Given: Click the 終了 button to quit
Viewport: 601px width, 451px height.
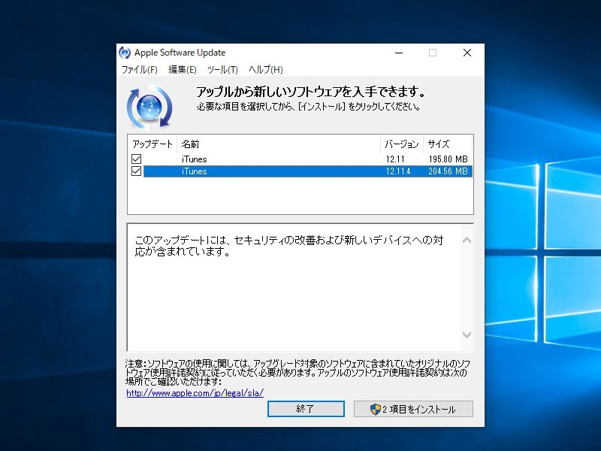Looking at the screenshot, I should point(305,409).
